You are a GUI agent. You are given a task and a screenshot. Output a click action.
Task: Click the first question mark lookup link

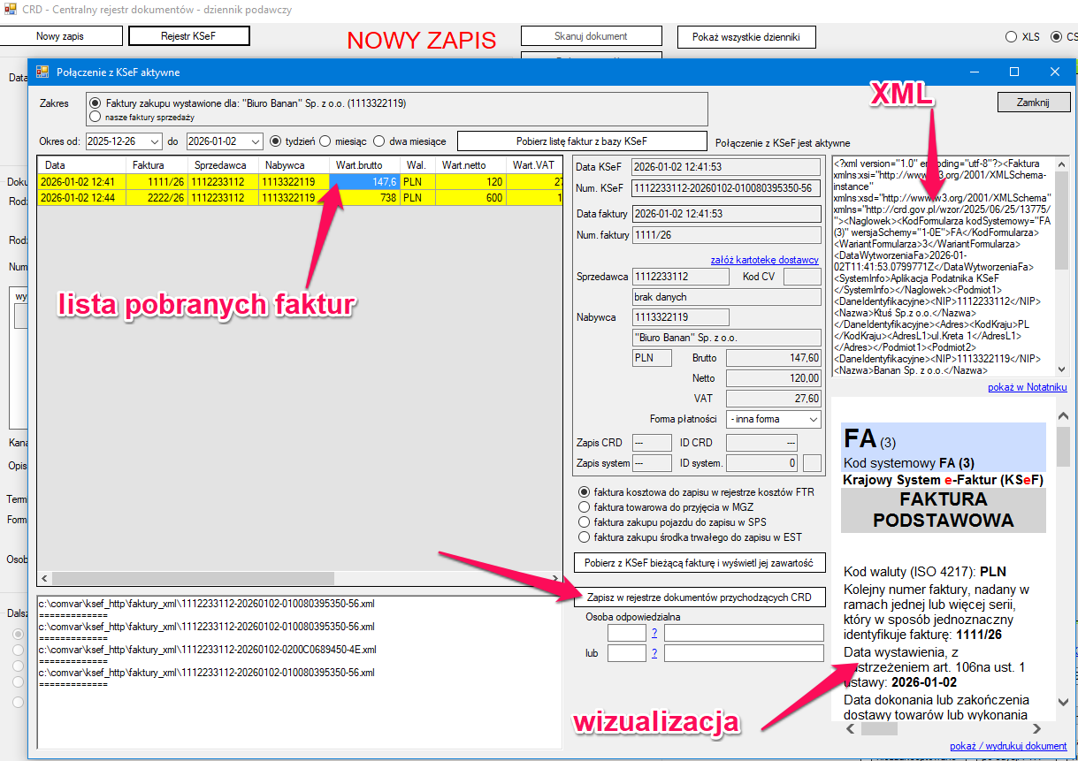coord(654,633)
